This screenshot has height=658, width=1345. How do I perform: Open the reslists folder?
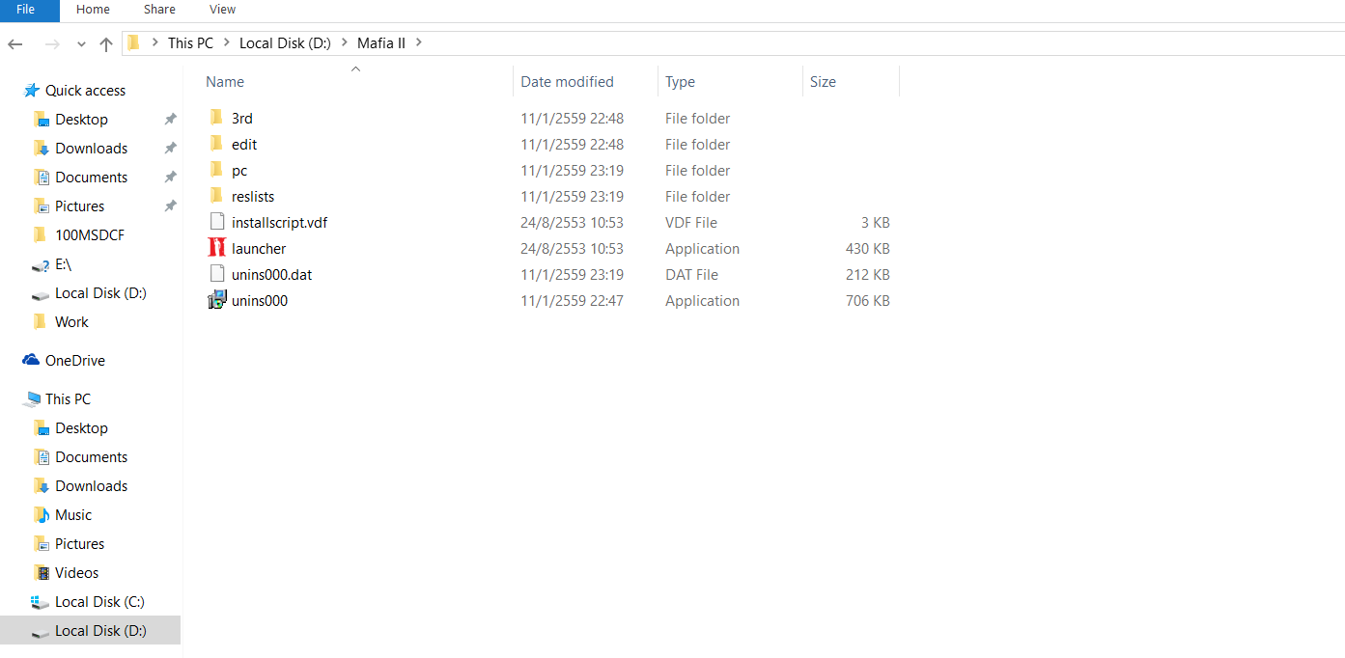tap(253, 196)
